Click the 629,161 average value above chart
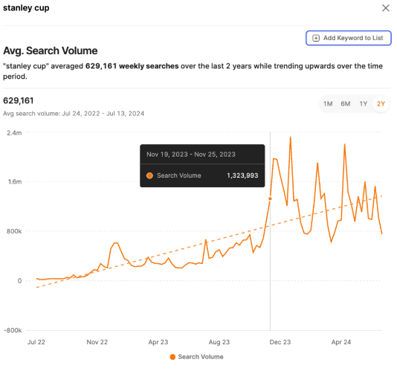This screenshot has height=371, width=397. [x=19, y=100]
